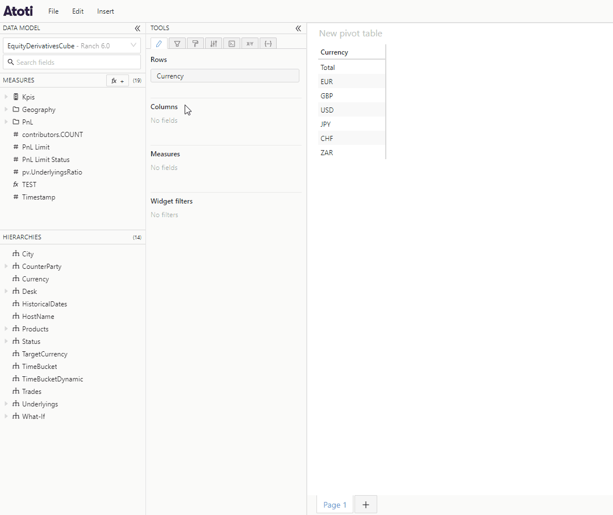
Task: Expand the Status hierarchy
Action: (x=6, y=341)
